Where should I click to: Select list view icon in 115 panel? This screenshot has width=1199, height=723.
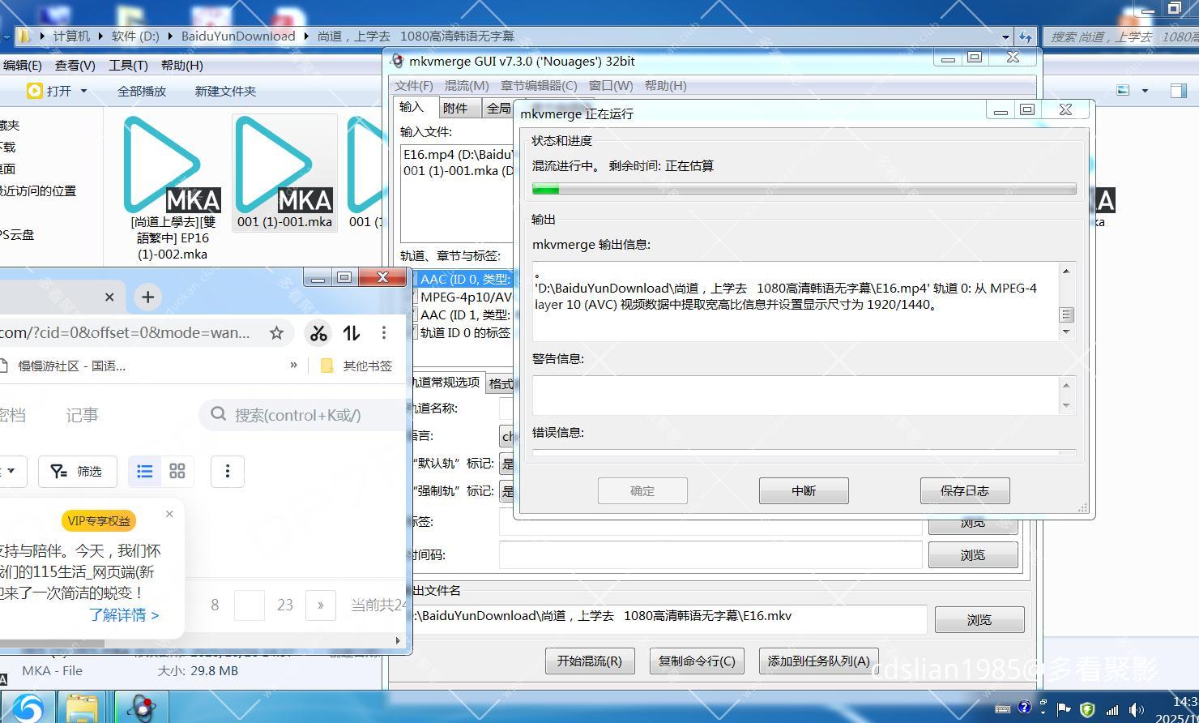[144, 471]
